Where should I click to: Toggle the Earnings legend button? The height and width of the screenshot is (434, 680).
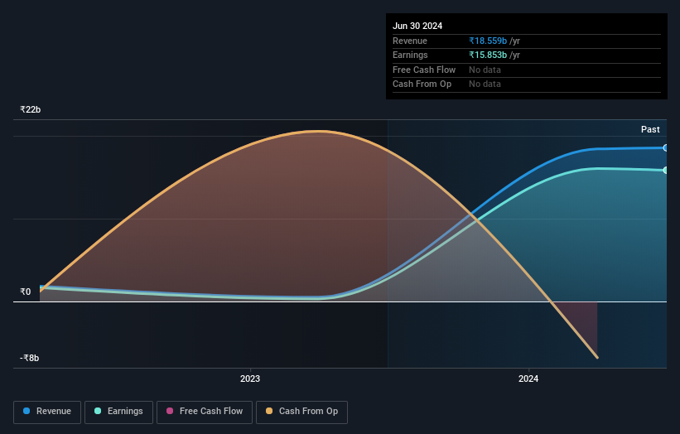coord(118,412)
